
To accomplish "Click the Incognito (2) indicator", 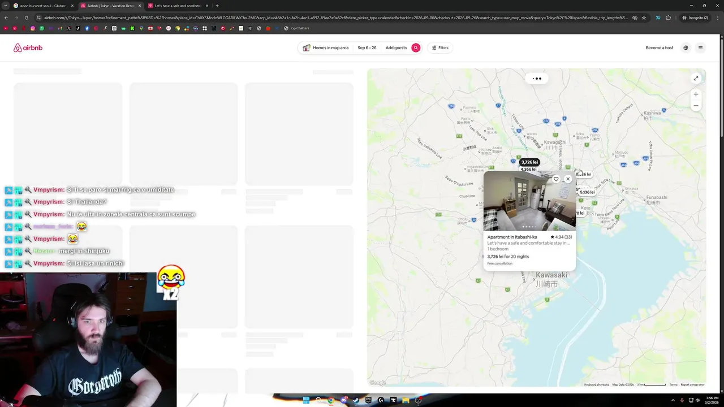I will tap(695, 18).
